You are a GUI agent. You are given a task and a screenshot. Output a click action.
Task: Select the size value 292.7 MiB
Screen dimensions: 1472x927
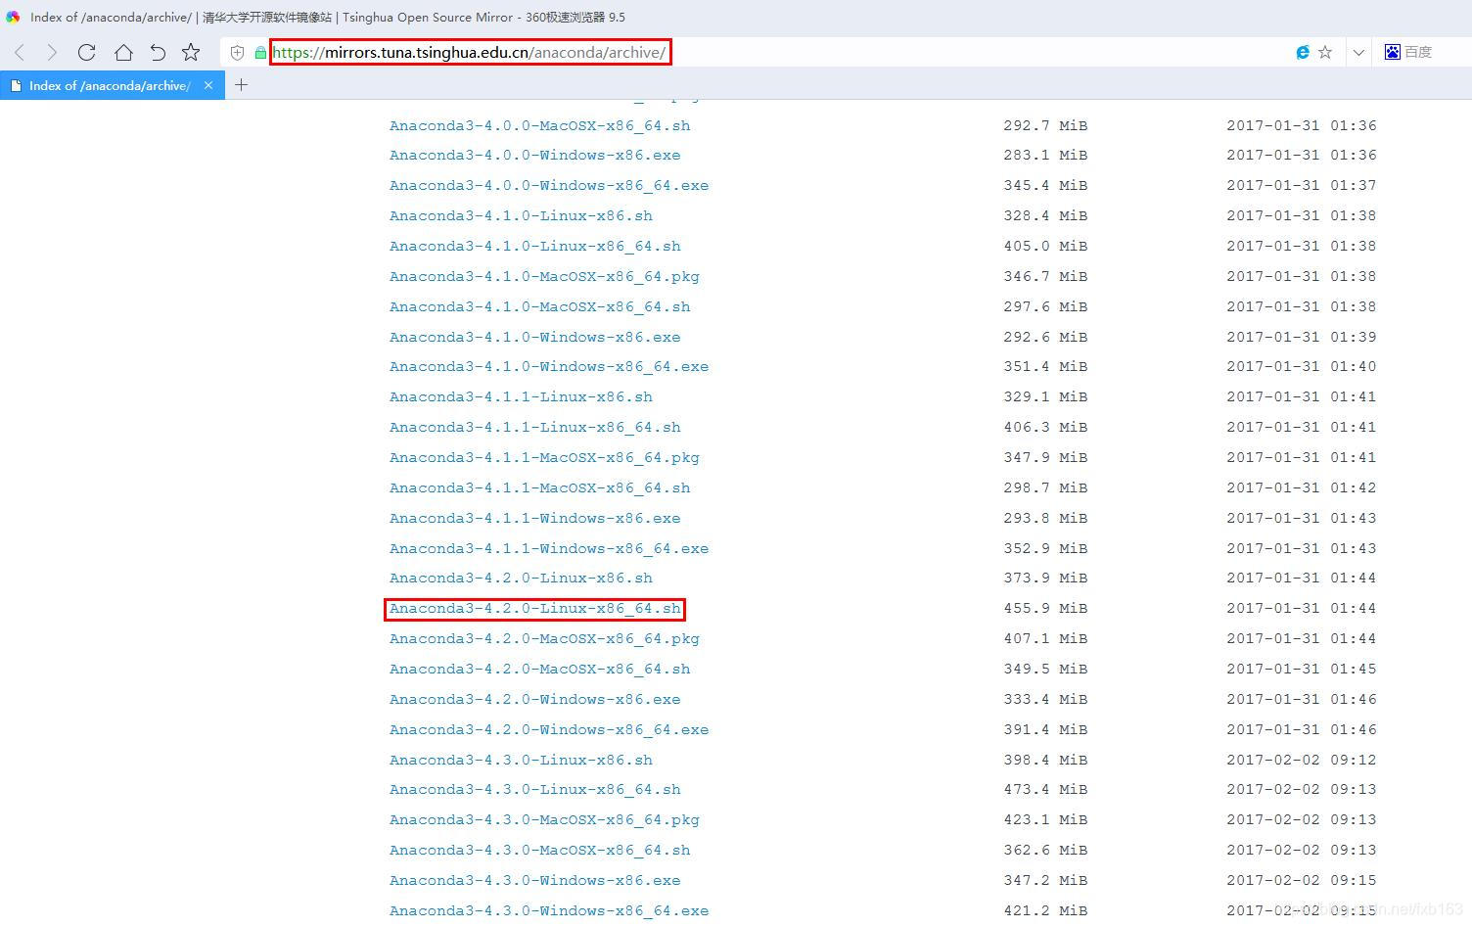pos(1045,125)
